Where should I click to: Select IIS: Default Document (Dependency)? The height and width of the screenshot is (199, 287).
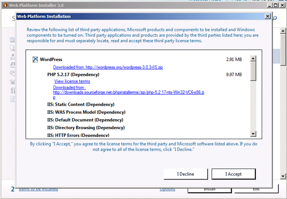85,120
